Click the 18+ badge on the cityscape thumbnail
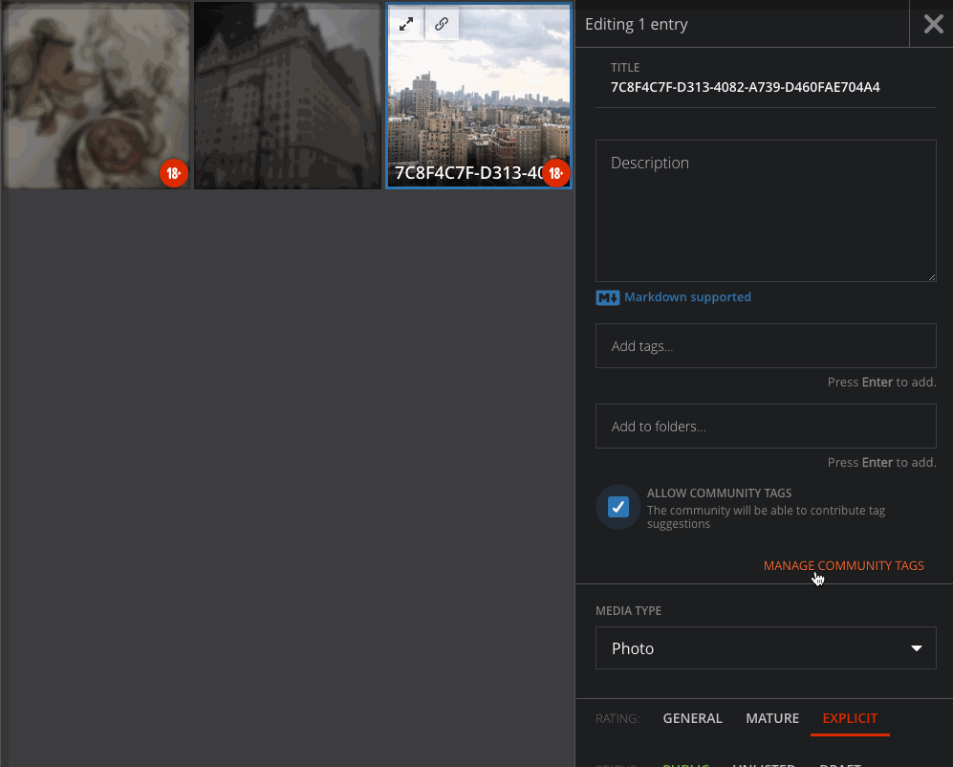Image resolution: width=953 pixels, height=767 pixels. (x=555, y=173)
